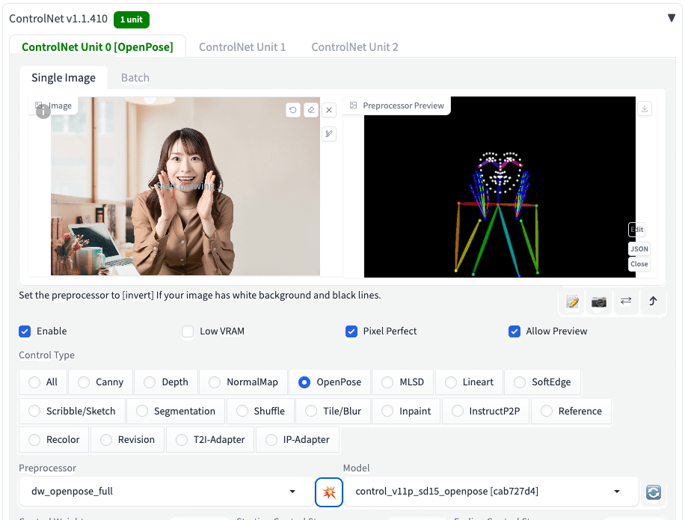
Task: Collapse the ControlNet panel with the triangle
Action: tap(672, 18)
